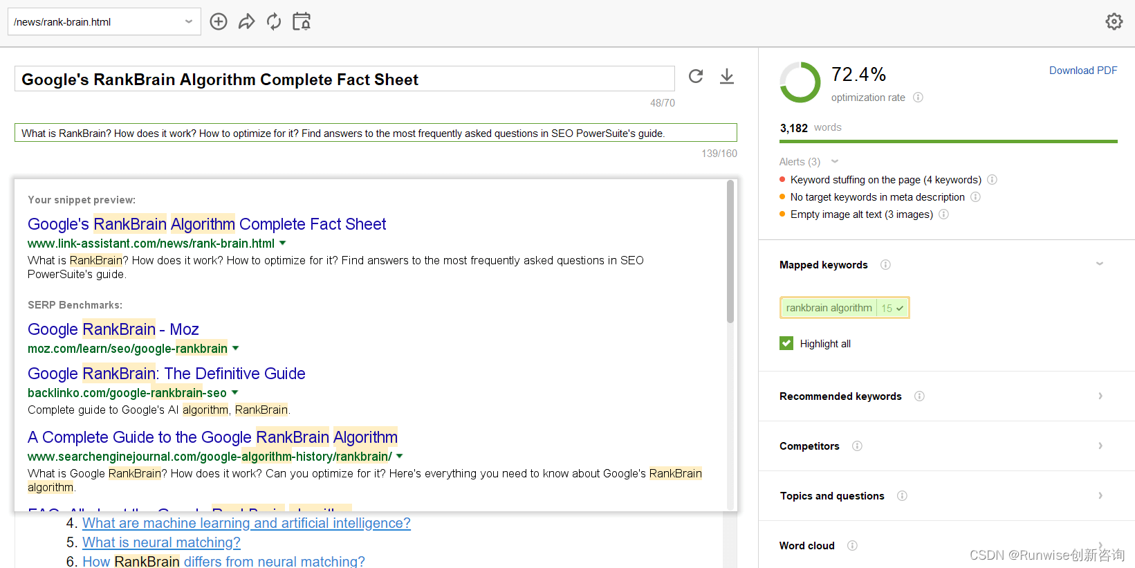This screenshot has height=568, width=1135.
Task: Click info icon beside Word cloud
Action: click(x=852, y=546)
